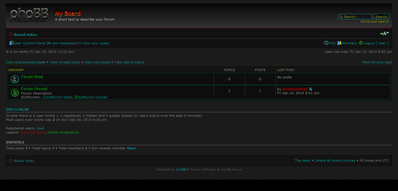Open the User Control Panel icon
The image size is (398, 191).
[x=11, y=43]
